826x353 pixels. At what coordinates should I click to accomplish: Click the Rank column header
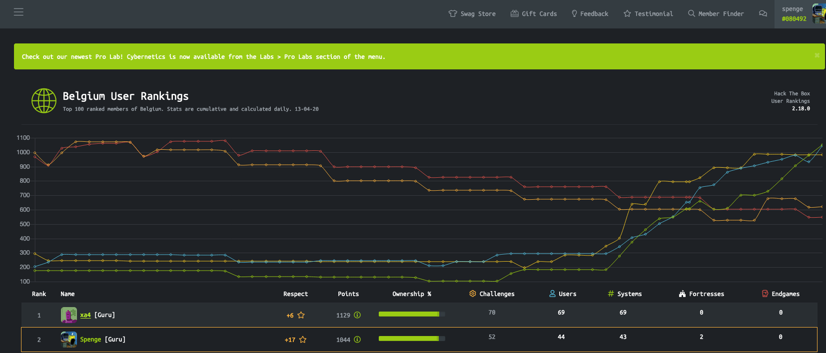[x=39, y=294]
